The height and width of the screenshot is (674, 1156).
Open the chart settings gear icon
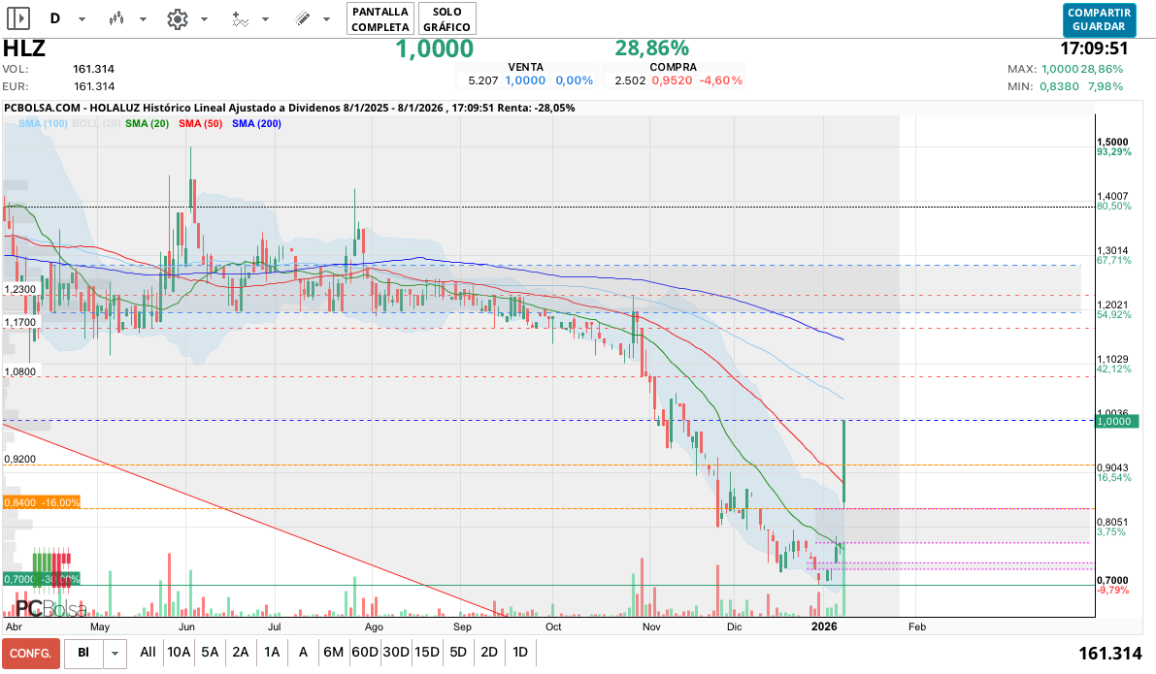(x=177, y=18)
